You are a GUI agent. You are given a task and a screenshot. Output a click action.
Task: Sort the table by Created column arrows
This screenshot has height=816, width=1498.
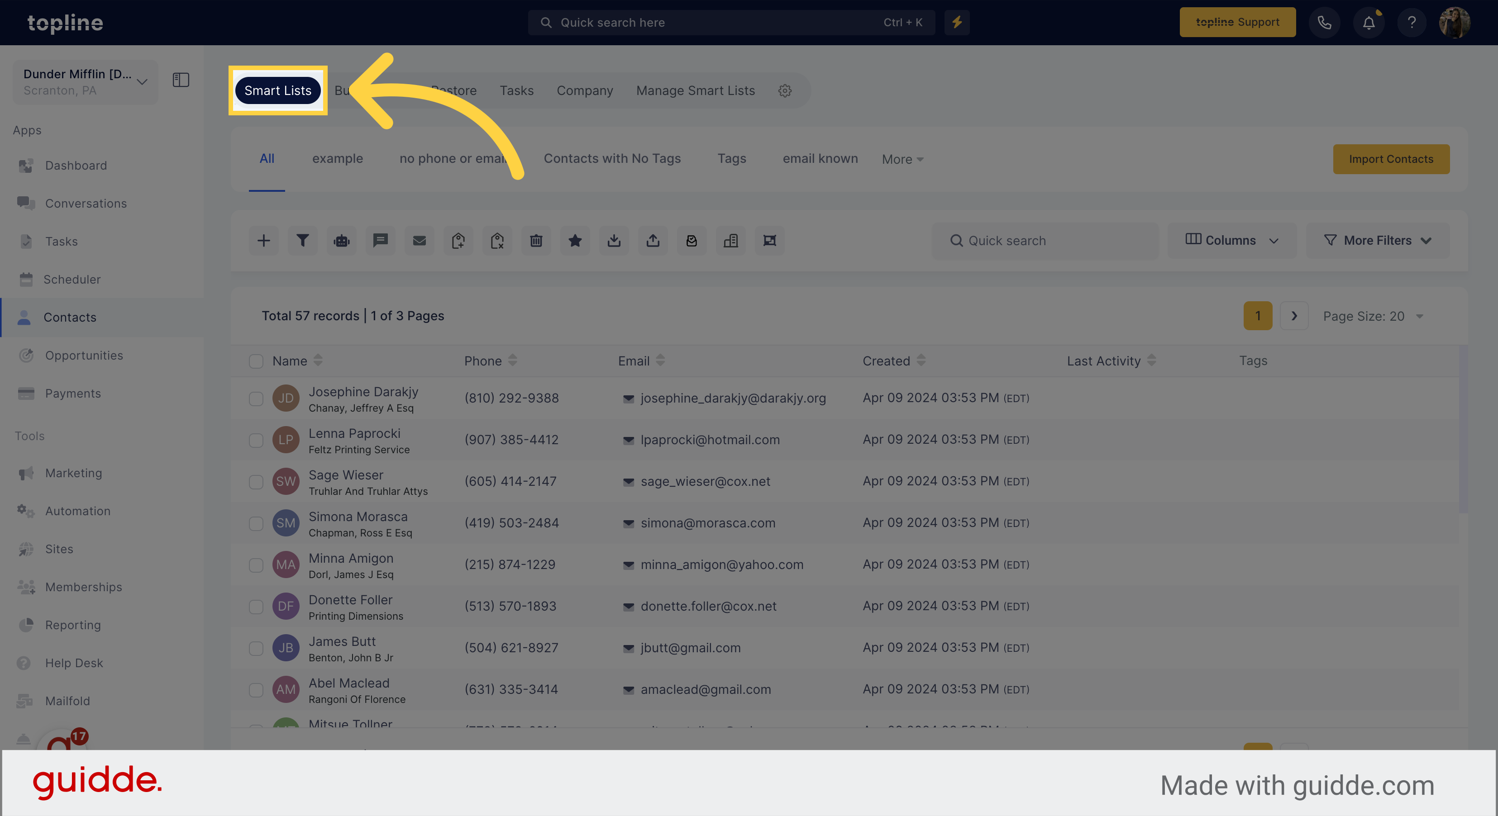(x=921, y=361)
